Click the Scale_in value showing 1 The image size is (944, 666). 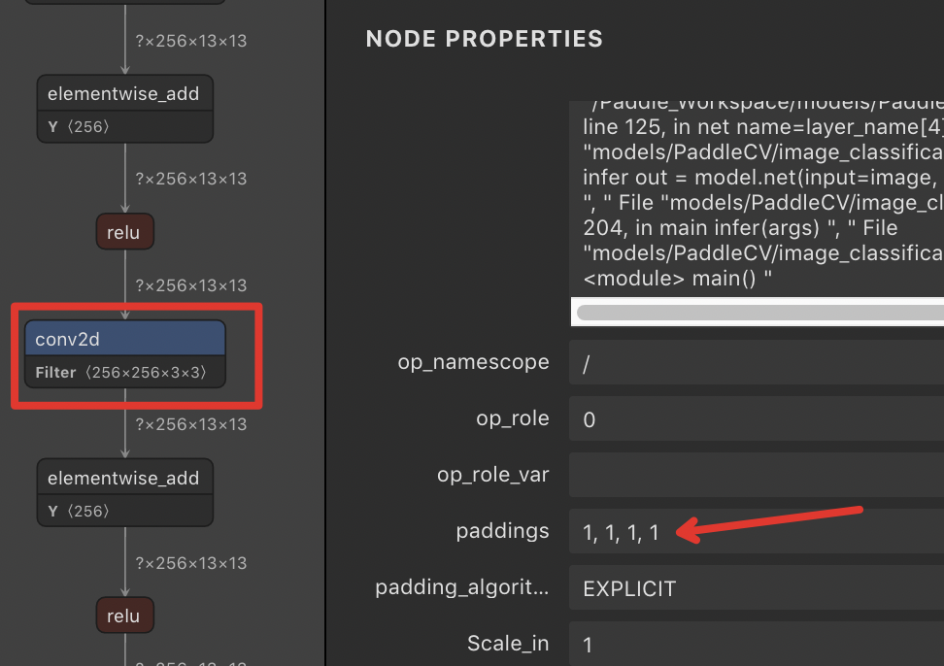(587, 644)
